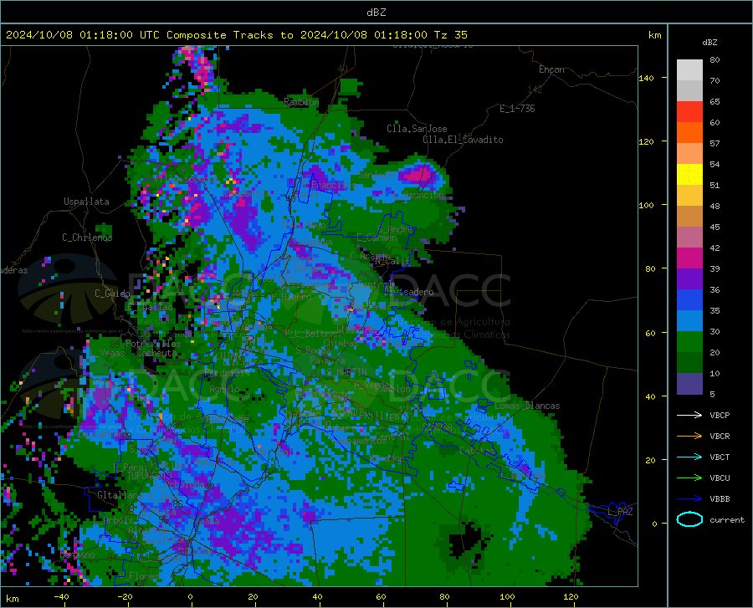This screenshot has width=753, height=608.
Task: Select the yellow 51-54 dBZ swatch
Action: coord(689,175)
